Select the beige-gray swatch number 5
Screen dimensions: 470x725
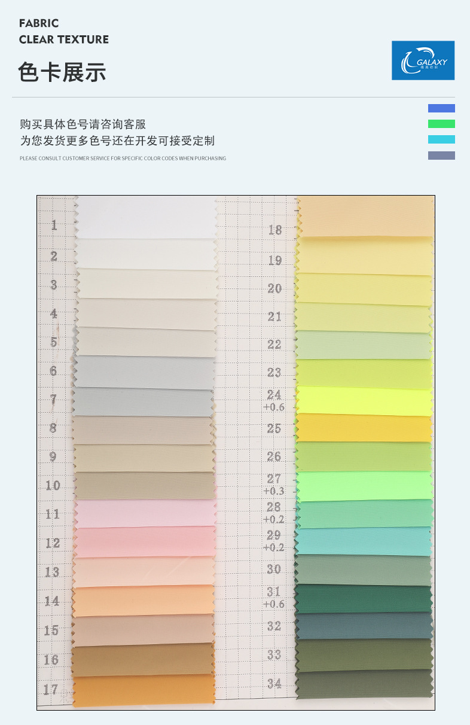point(145,342)
